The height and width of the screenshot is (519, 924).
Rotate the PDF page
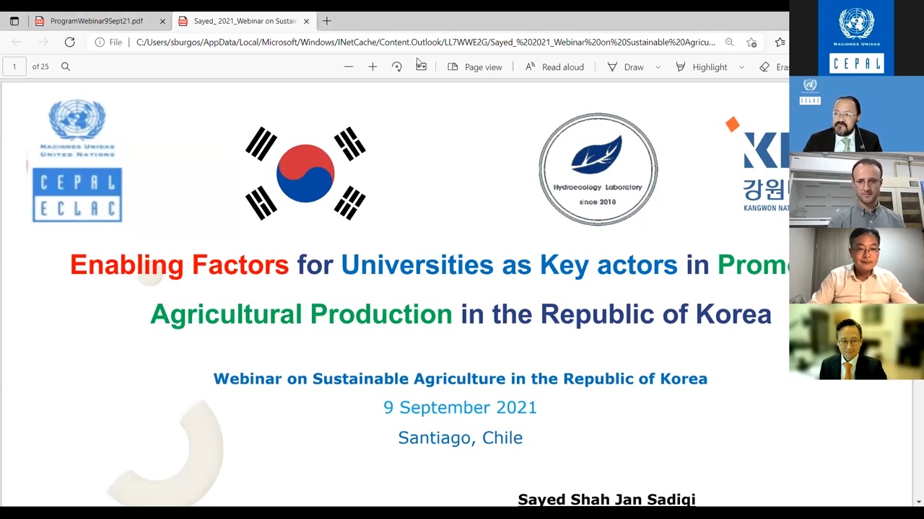[x=397, y=67]
